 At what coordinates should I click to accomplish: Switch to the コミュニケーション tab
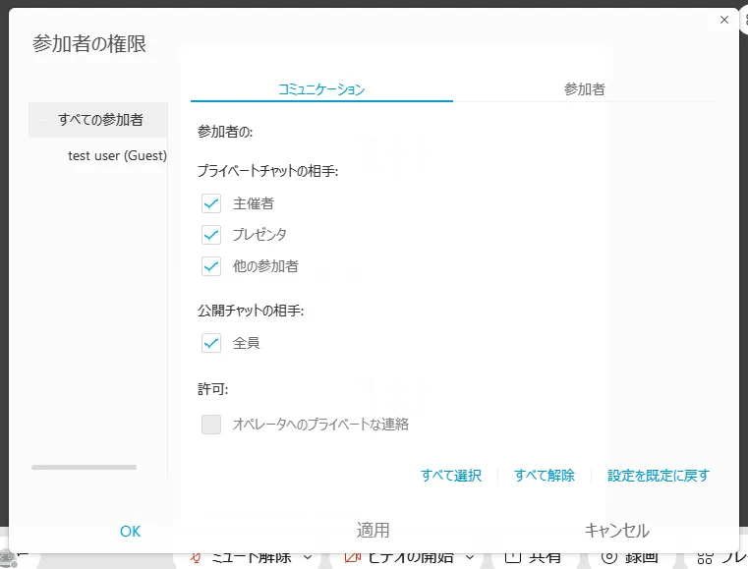321,89
